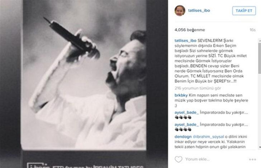Click the comments scrollbar down arrow
261x168 pixels.
260,147
